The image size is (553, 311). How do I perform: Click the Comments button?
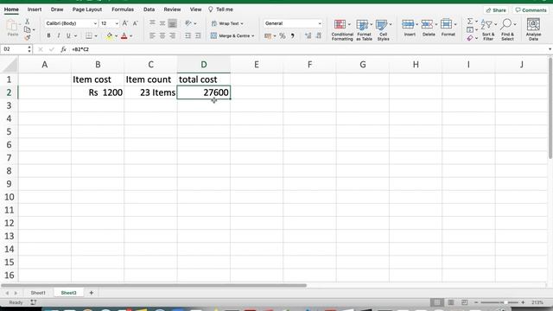pyautogui.click(x=531, y=10)
